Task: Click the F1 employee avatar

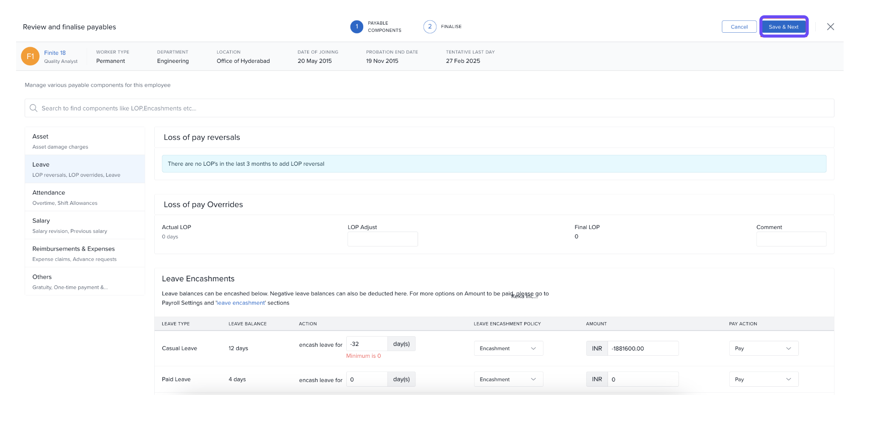Action: pyautogui.click(x=30, y=57)
